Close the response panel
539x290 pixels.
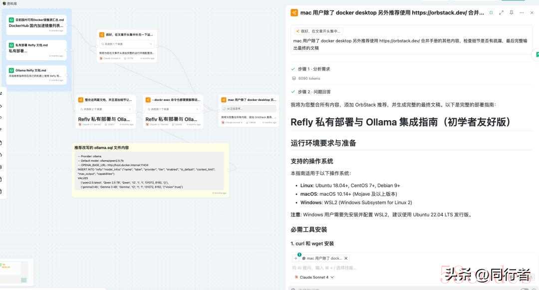pos(532,12)
